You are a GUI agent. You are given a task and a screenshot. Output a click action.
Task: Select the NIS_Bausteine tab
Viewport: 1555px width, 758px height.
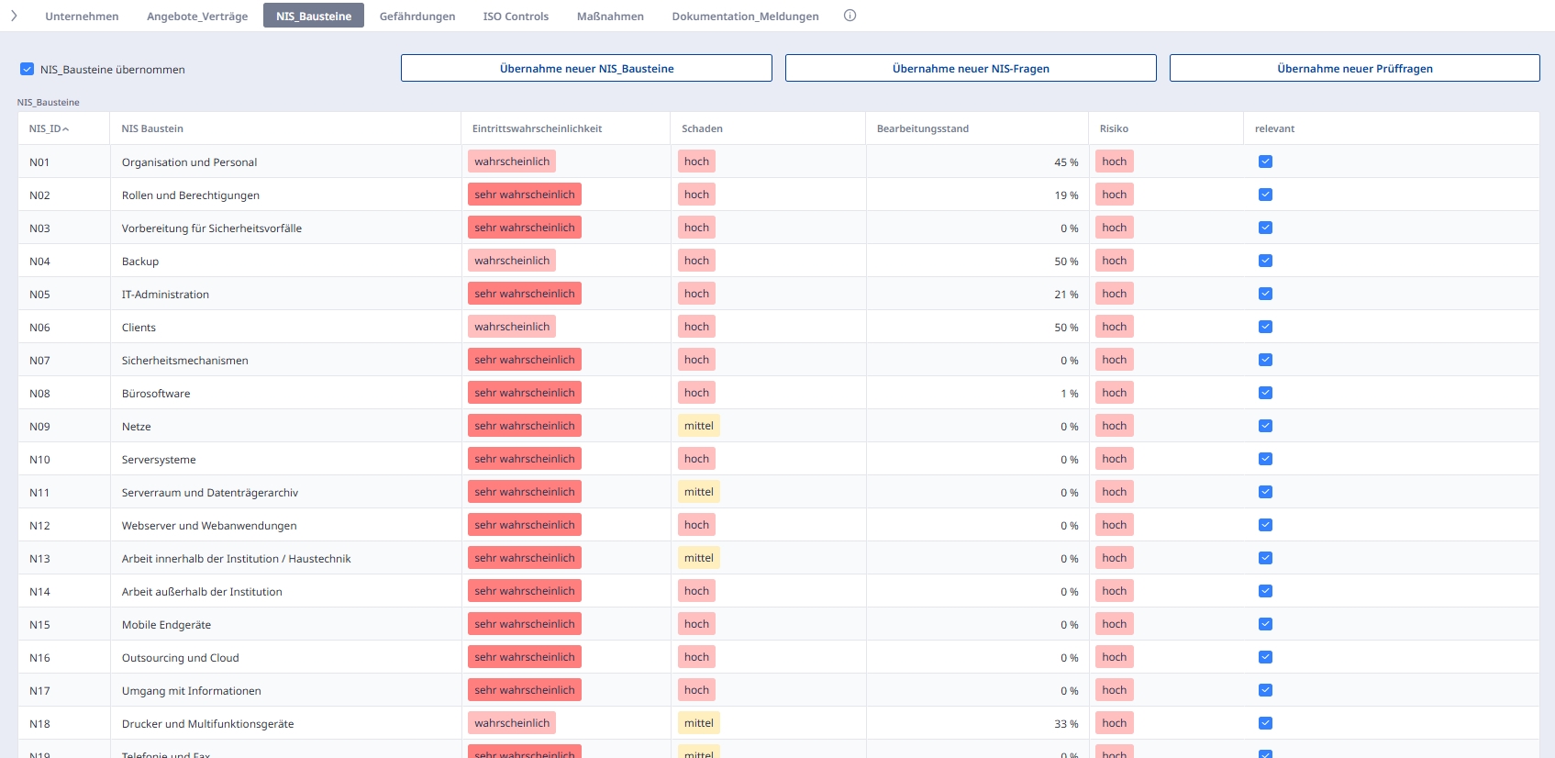point(314,16)
